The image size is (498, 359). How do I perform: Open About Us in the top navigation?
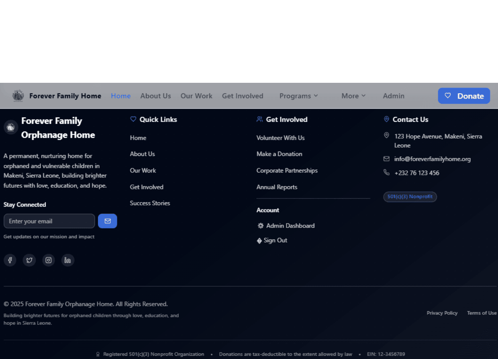(155, 96)
